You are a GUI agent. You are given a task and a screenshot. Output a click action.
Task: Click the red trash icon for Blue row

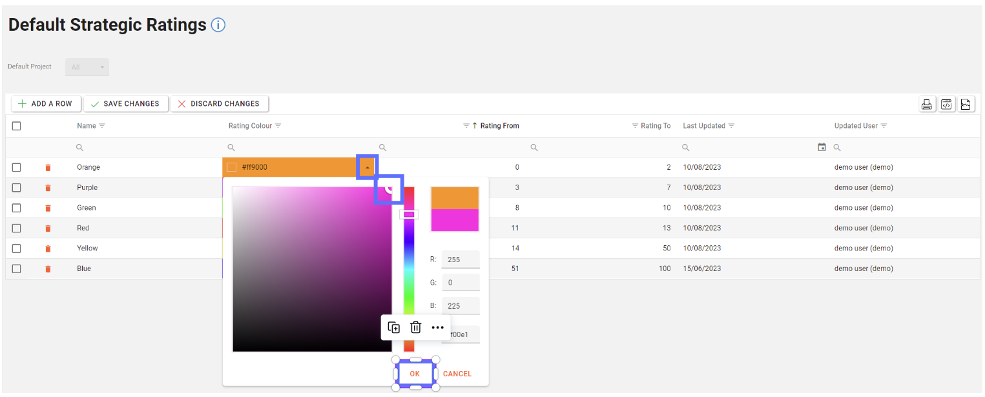[48, 269]
